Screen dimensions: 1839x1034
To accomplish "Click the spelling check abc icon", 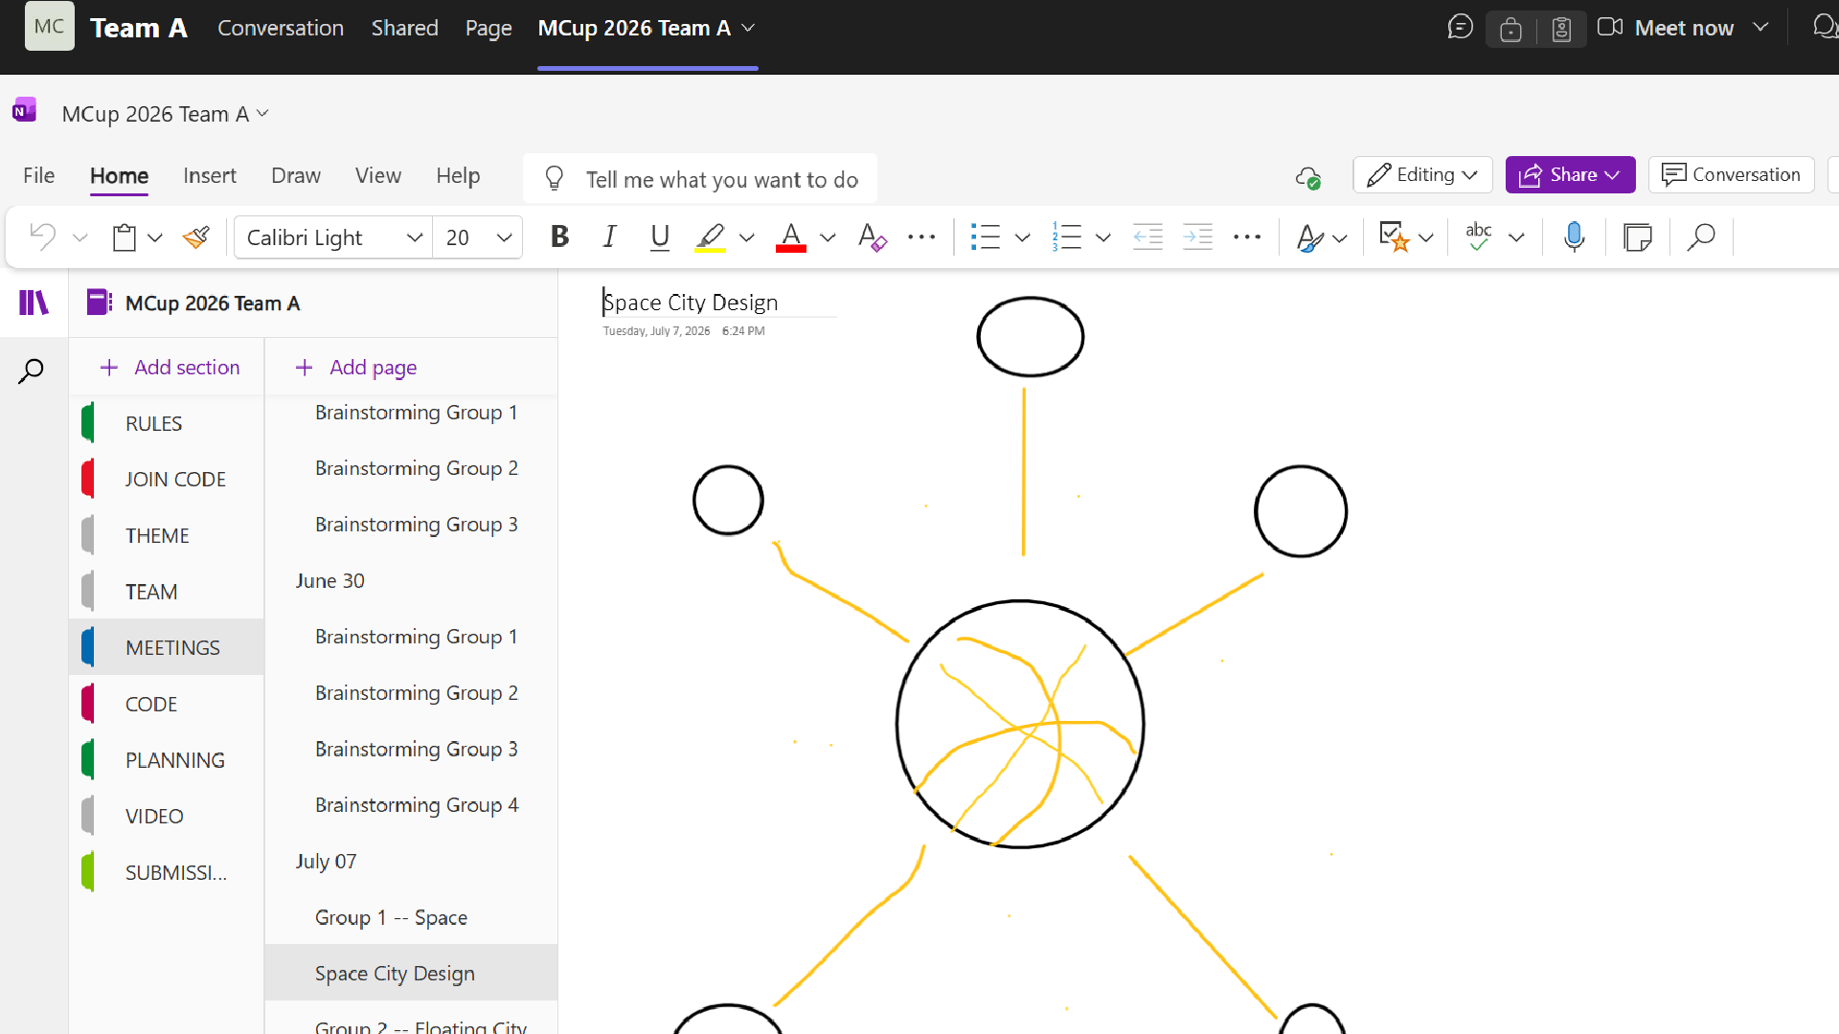I will 1479,236.
